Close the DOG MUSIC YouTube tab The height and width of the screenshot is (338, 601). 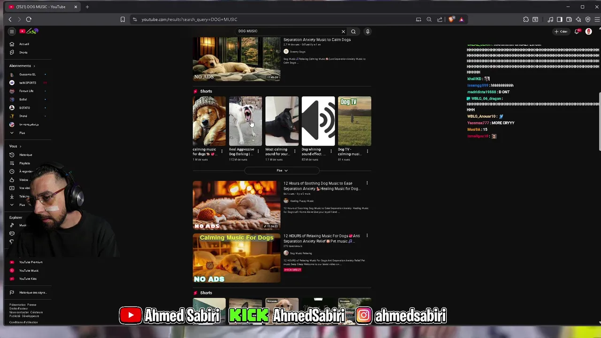coord(76,7)
